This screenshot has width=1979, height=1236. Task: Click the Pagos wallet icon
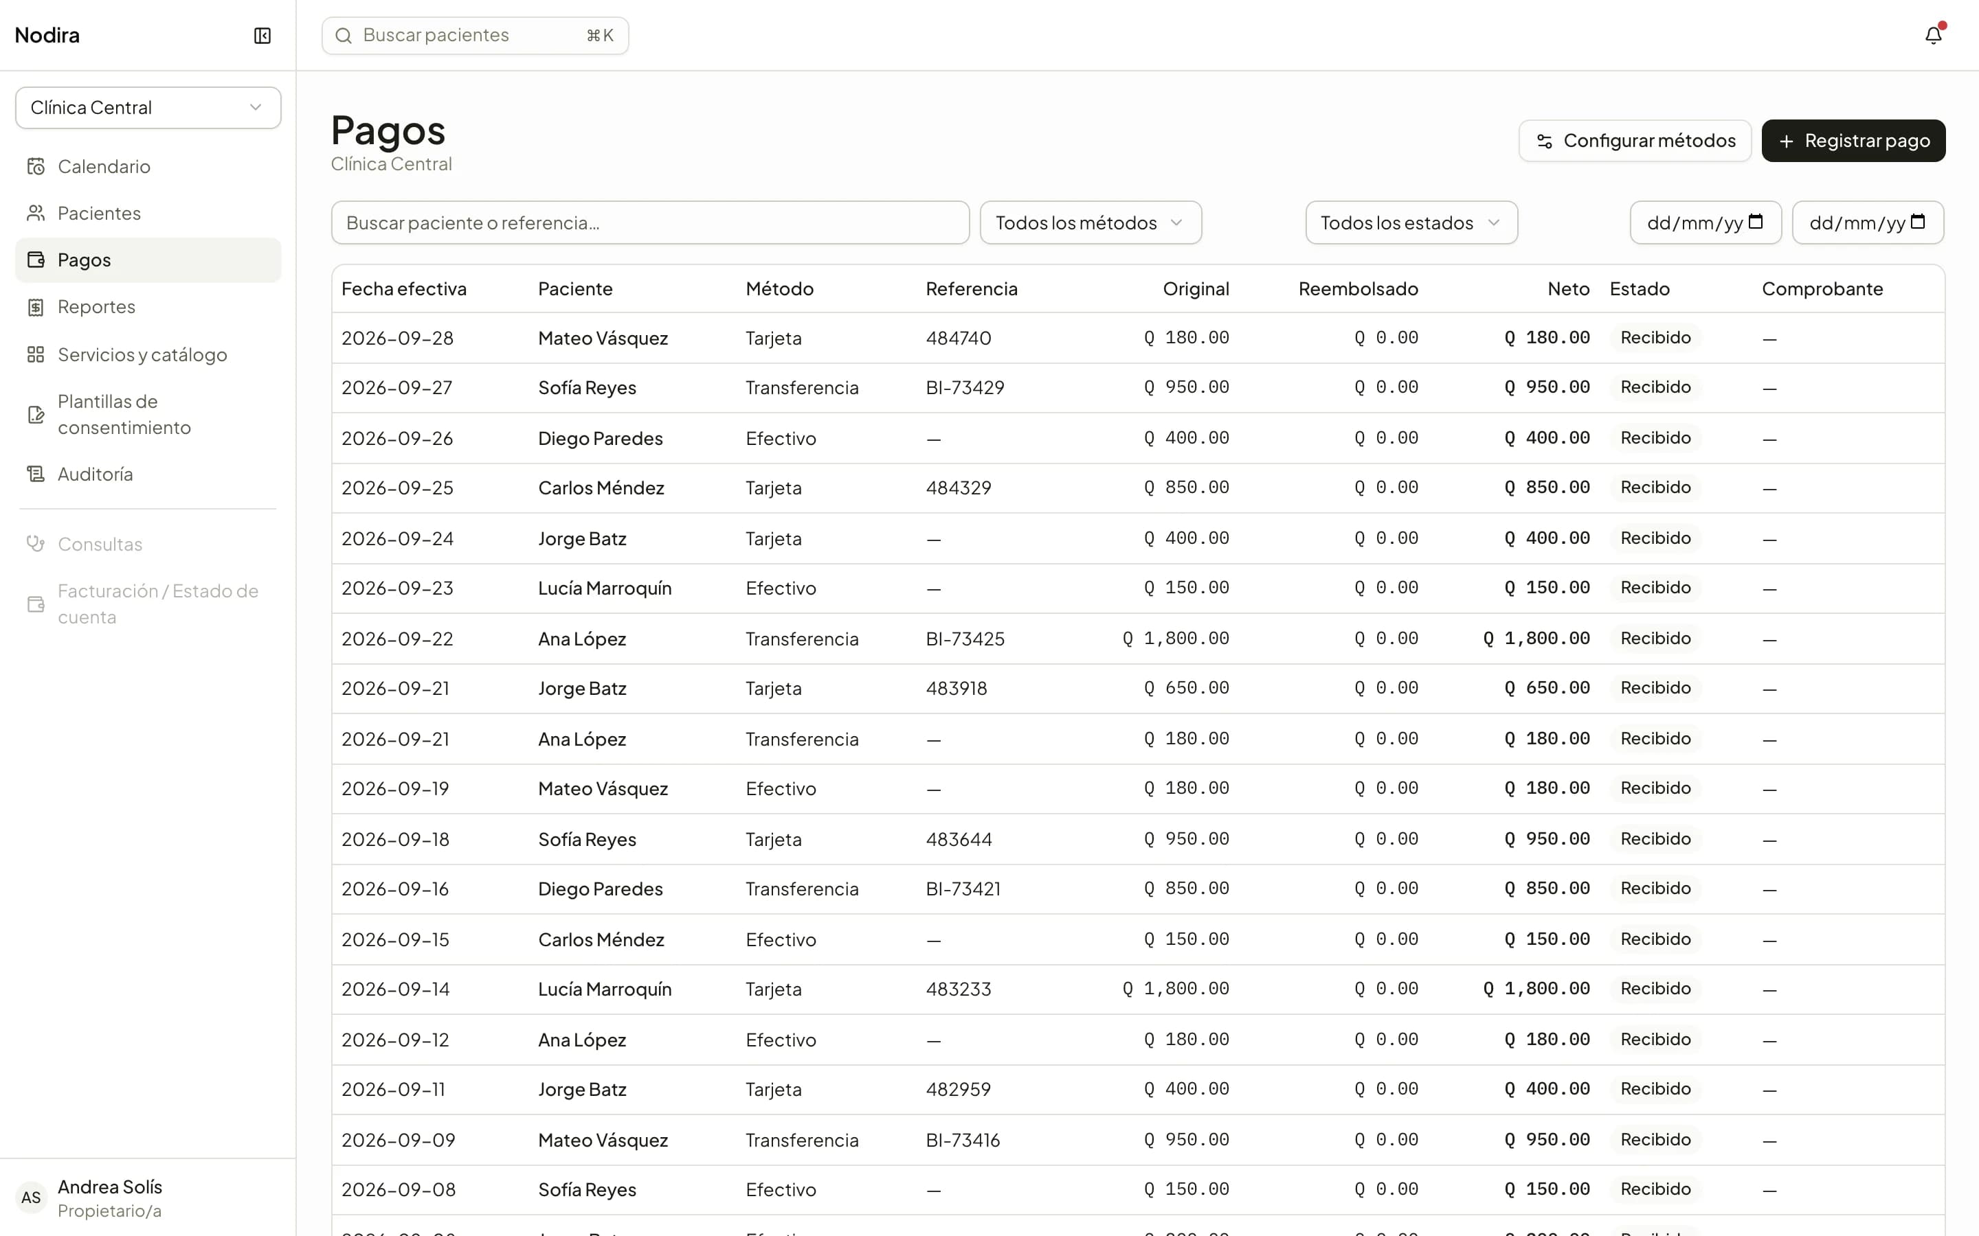[36, 260]
